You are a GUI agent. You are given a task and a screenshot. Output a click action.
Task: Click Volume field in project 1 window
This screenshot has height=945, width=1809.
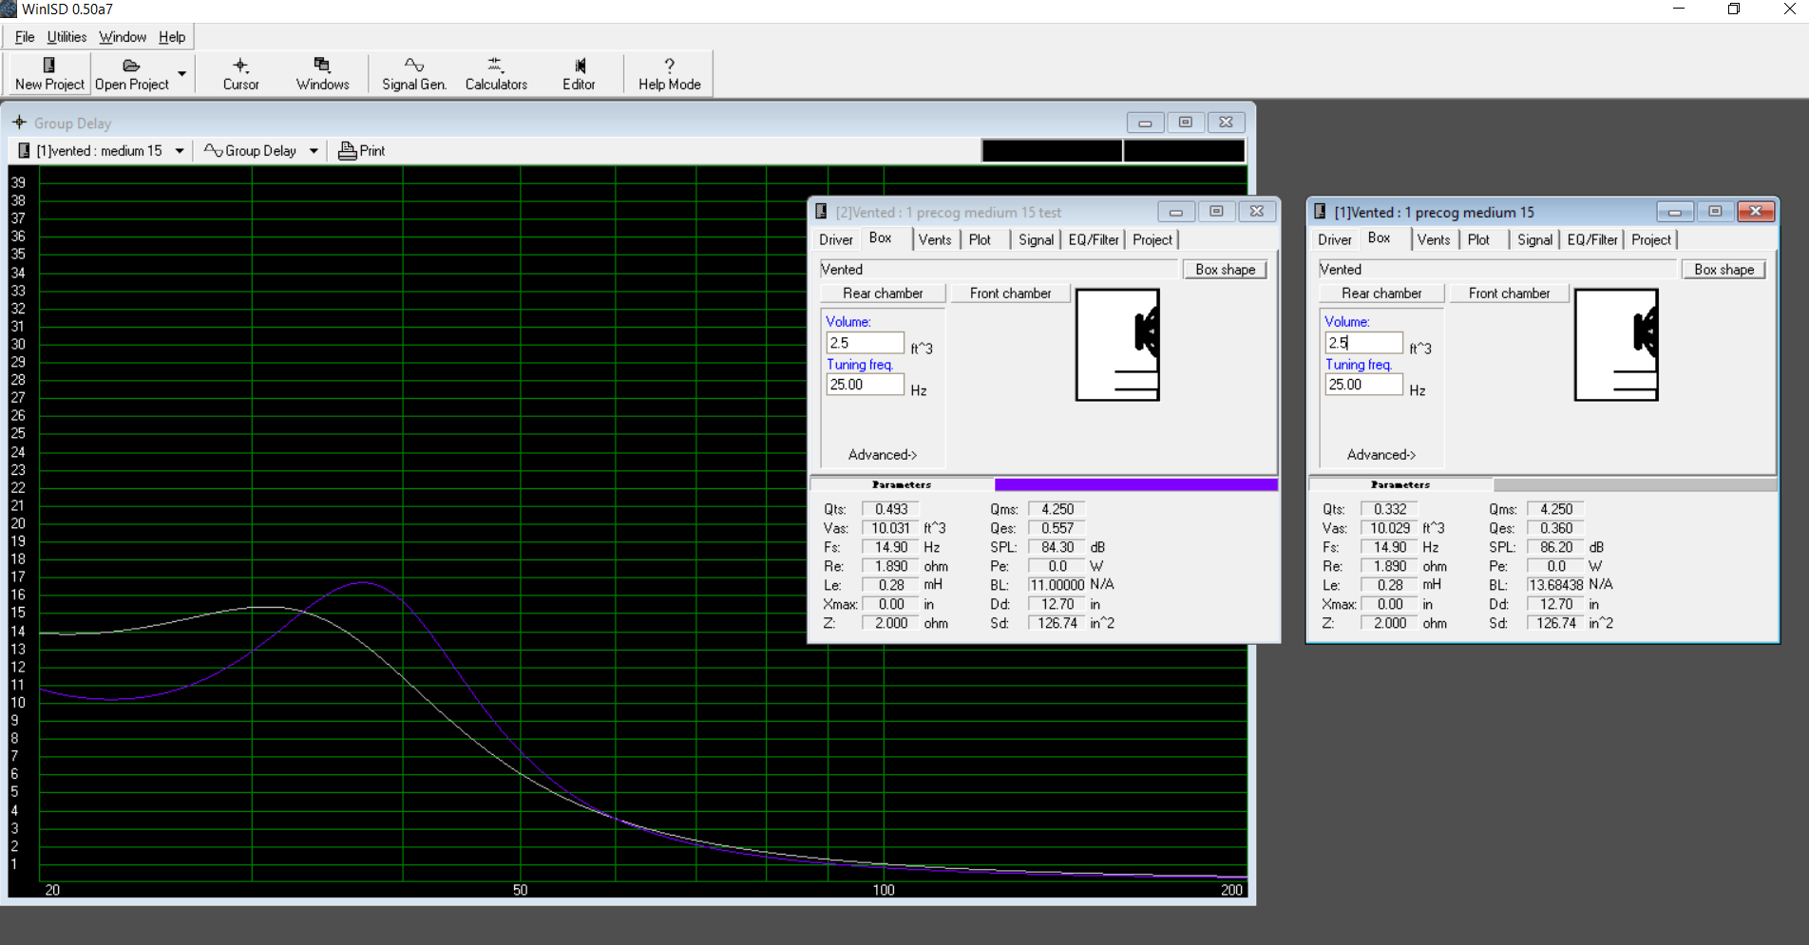point(1363,343)
